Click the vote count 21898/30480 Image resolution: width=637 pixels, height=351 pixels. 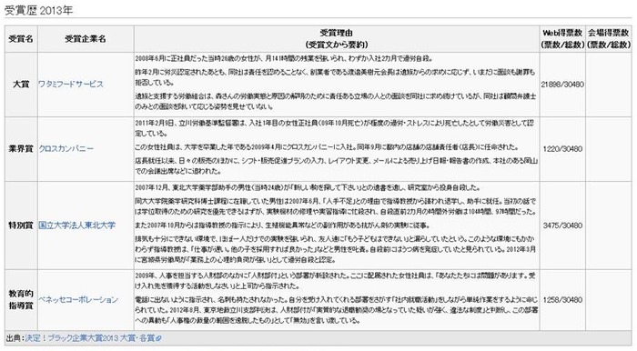[x=562, y=85]
